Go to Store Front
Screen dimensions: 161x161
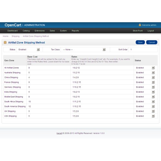tap(138, 31)
